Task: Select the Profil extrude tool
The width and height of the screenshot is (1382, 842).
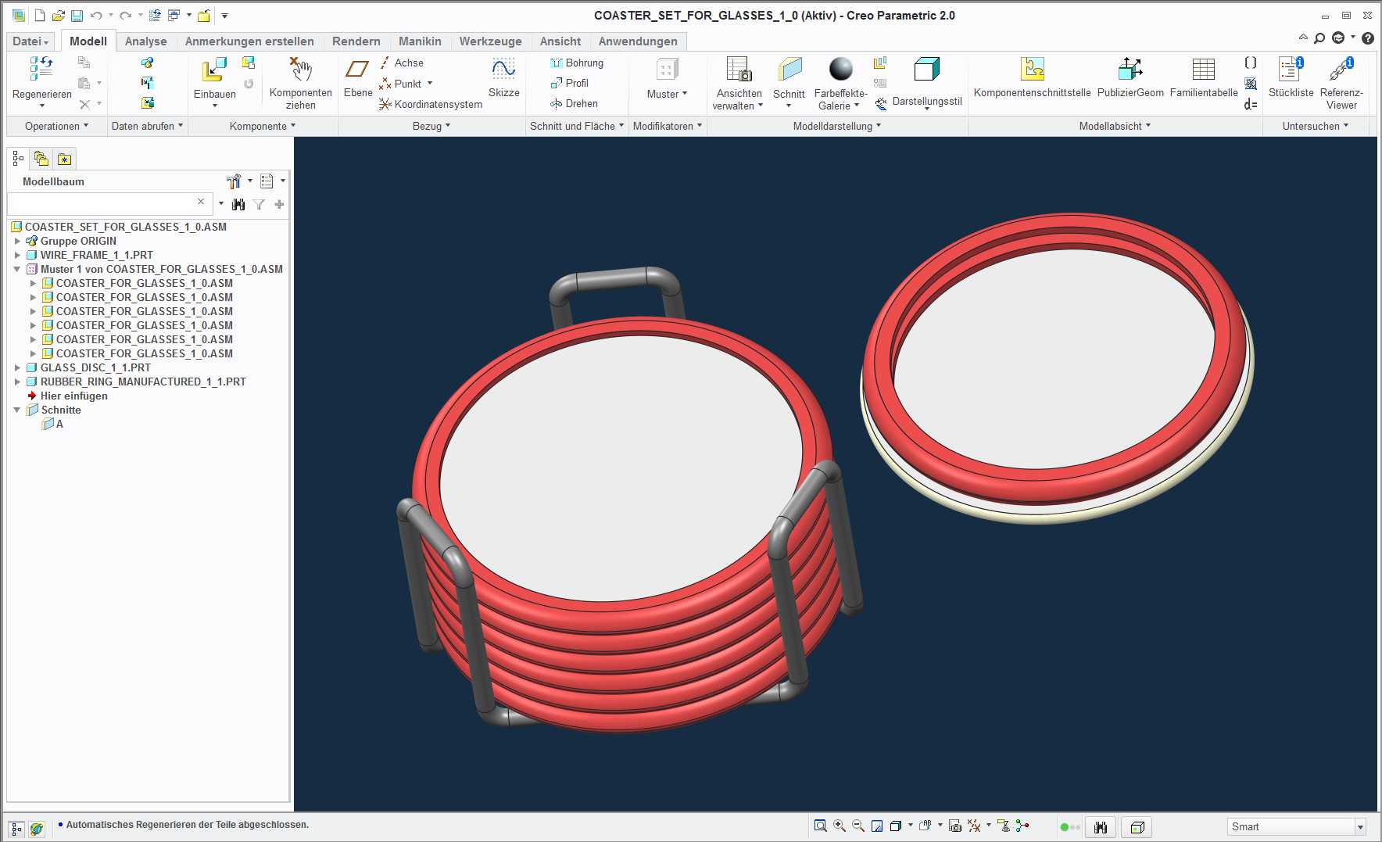Action: [570, 83]
